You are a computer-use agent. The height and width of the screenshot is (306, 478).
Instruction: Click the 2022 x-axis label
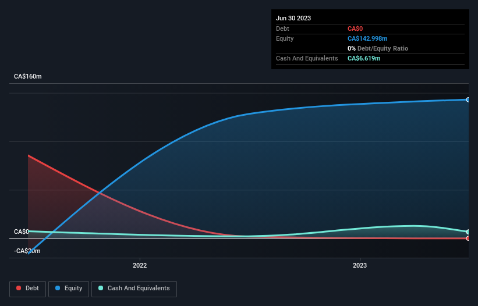coord(140,265)
